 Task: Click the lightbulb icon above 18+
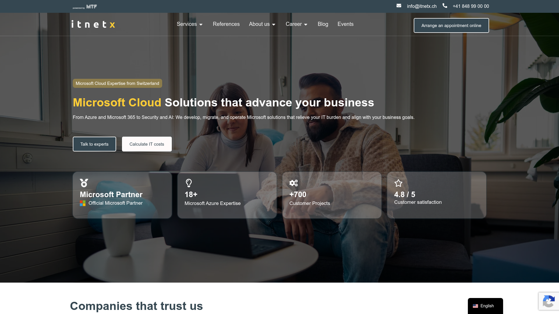pyautogui.click(x=189, y=183)
